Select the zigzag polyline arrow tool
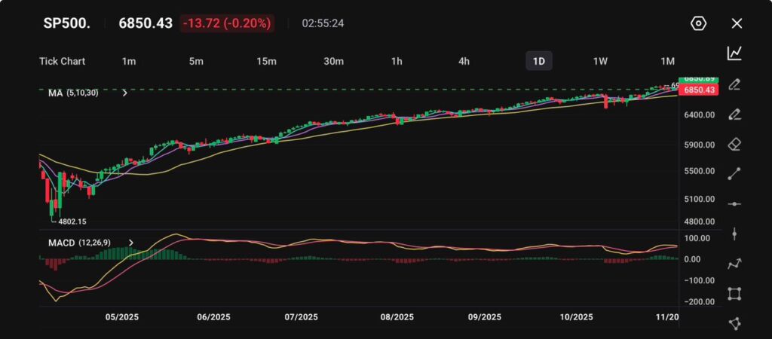Screen dimensions: 772x339 point(734,264)
